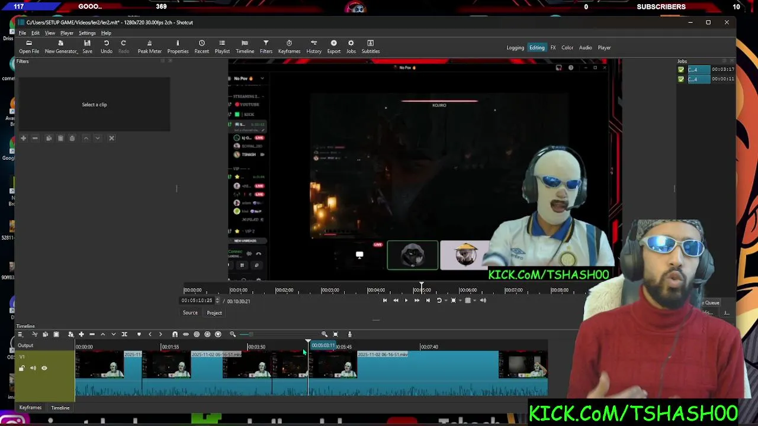The width and height of the screenshot is (758, 426).
Task: Play the video preview
Action: pos(406,301)
